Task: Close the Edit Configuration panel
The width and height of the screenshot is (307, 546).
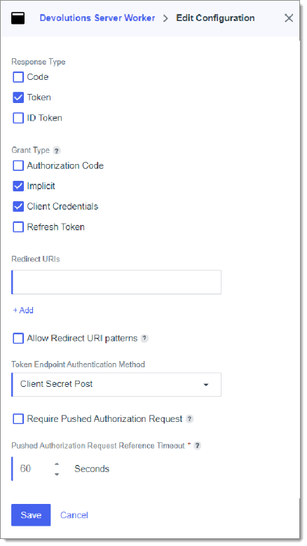Action: pyautogui.click(x=289, y=18)
